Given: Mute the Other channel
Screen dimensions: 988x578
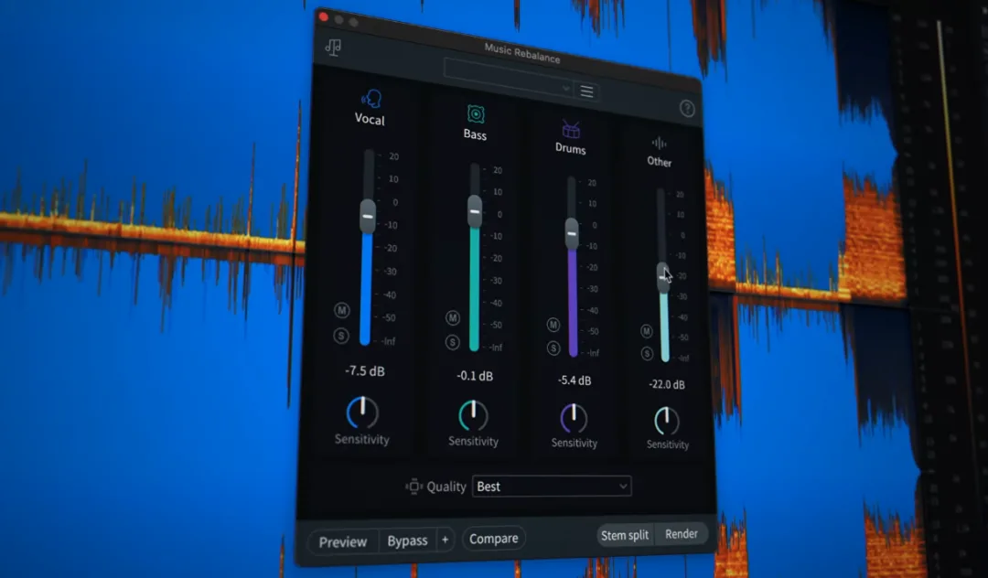Looking at the screenshot, I should coord(647,330).
